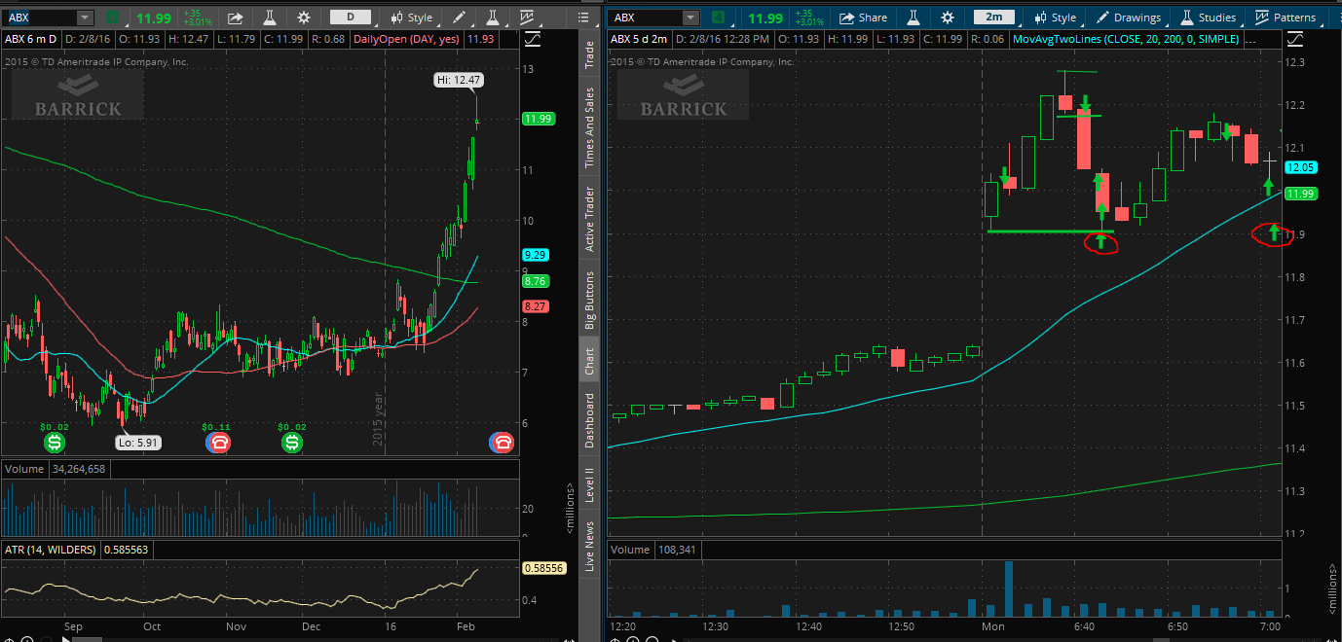Select the Chart side tab
Viewport: 1342px width, 642px height.
pos(589,361)
